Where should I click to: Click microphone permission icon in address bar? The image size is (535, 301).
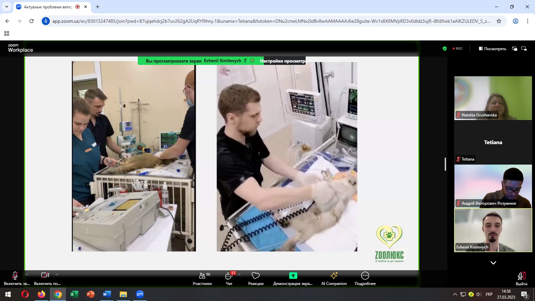click(46, 21)
